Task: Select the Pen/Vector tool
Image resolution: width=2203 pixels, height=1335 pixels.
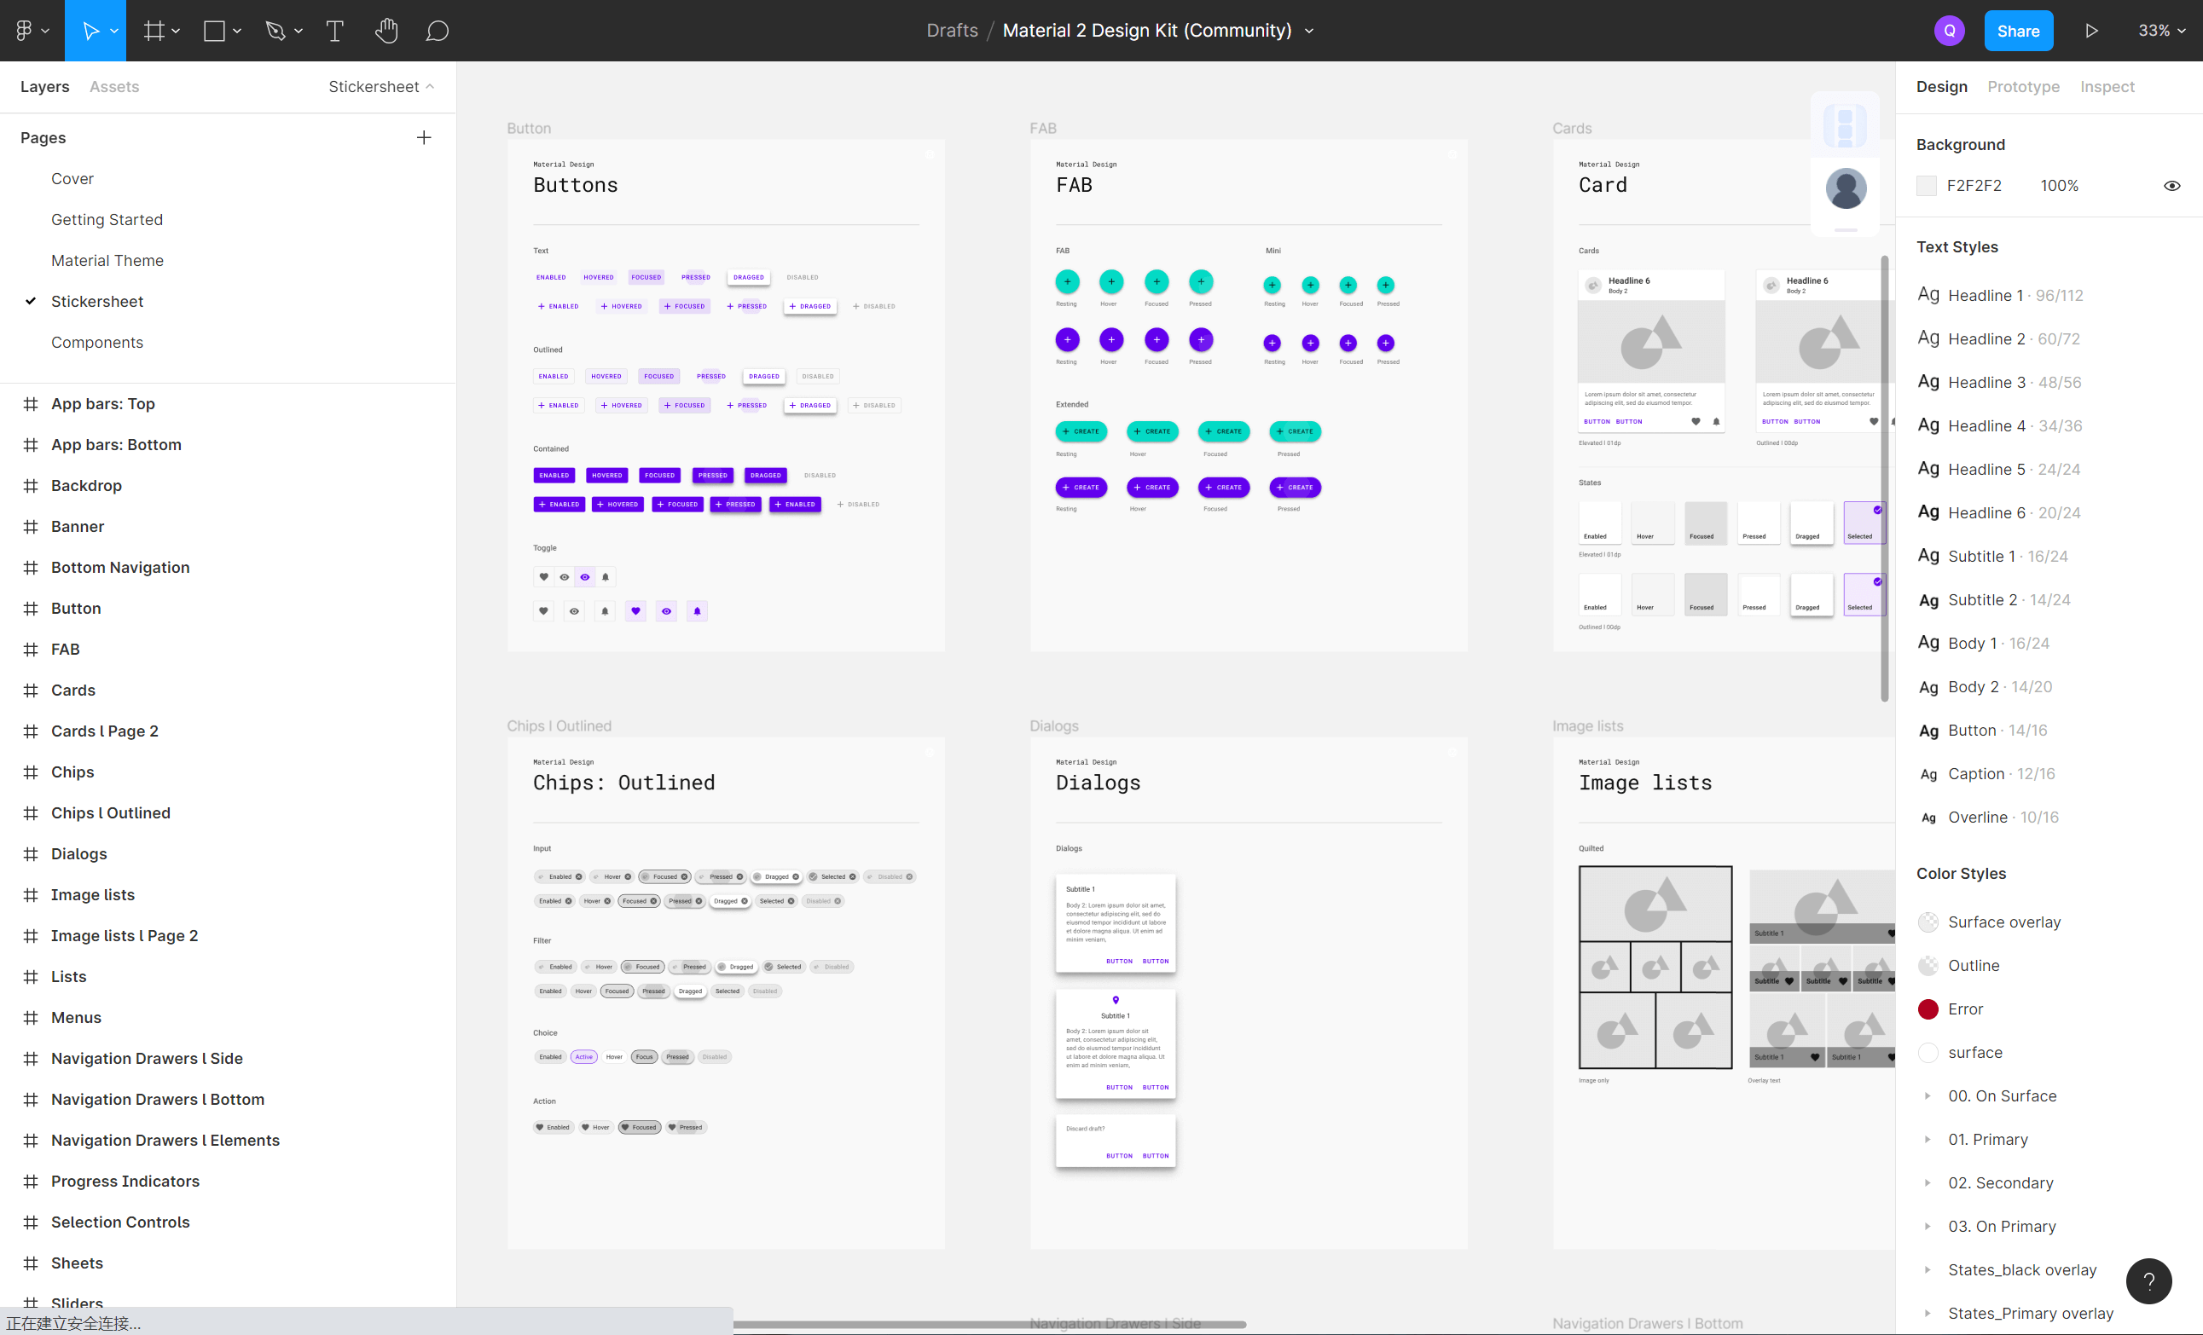Action: point(275,30)
